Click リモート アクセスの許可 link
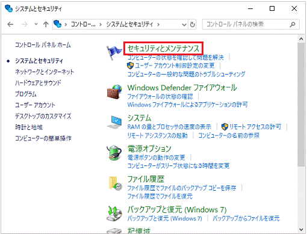Screen dimensions: 307x234 coord(255,127)
